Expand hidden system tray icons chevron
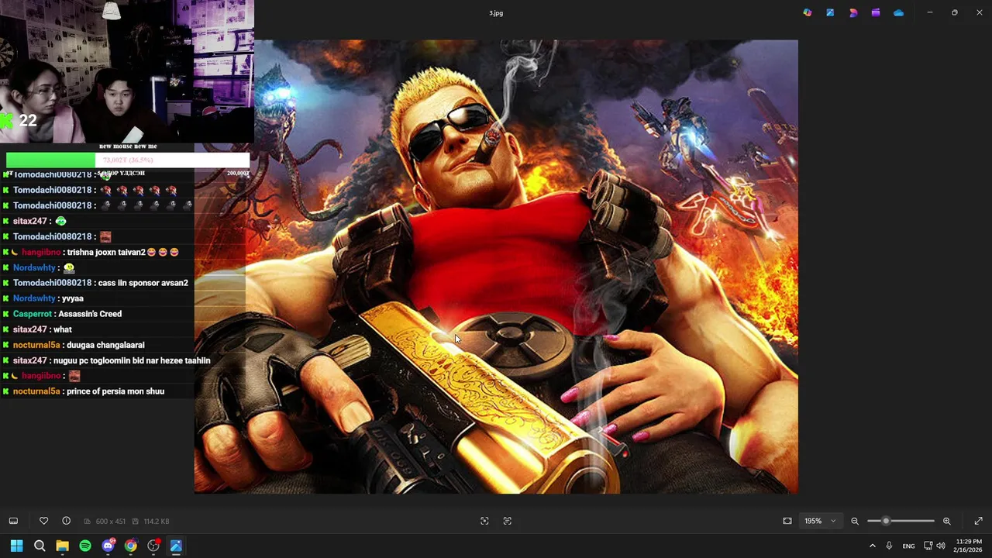The width and height of the screenshot is (992, 558). point(872,546)
